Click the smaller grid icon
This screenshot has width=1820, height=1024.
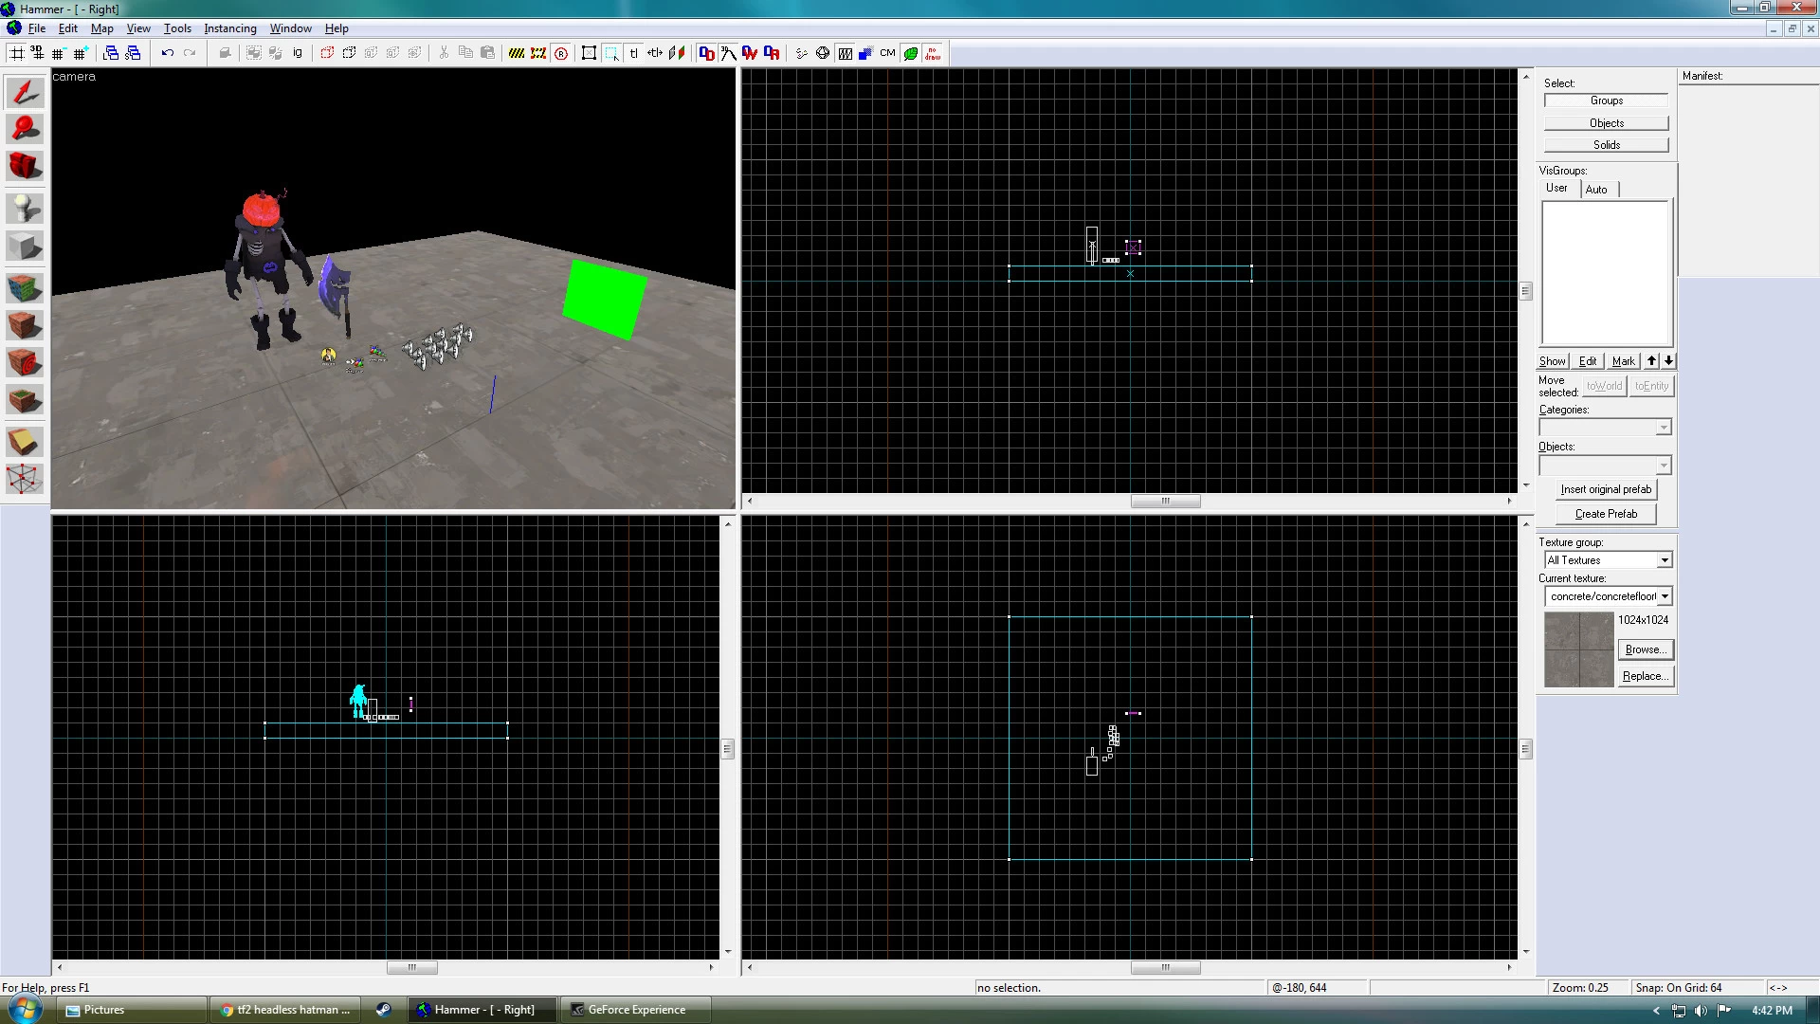click(x=59, y=53)
